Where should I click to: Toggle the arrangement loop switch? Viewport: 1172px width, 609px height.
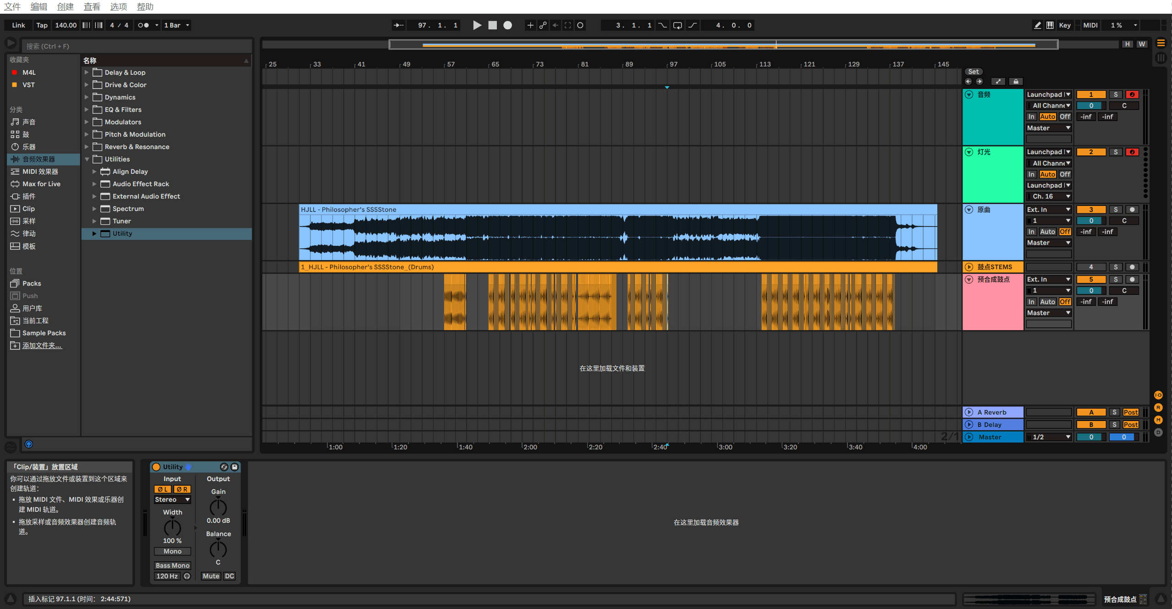click(x=677, y=25)
